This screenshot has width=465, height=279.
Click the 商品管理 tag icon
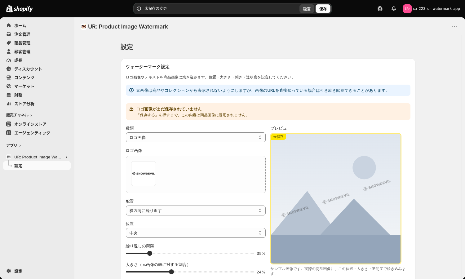[x=9, y=43]
